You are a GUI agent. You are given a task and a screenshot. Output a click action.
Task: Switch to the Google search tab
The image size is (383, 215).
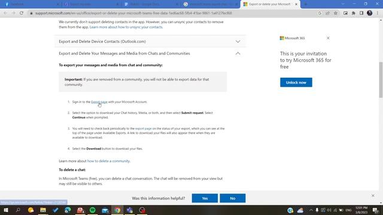211,4
